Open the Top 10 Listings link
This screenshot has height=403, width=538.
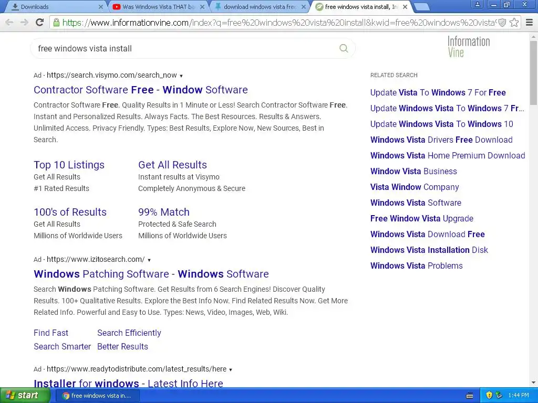(x=69, y=165)
